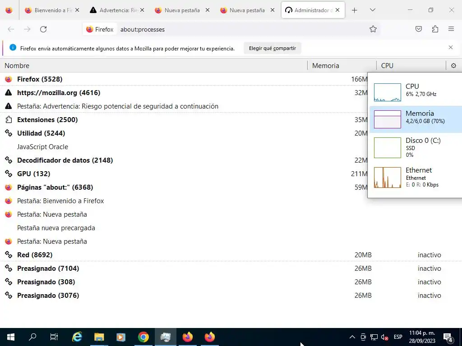The width and height of the screenshot is (462, 346).
Task: Select Ethernet performance entry
Action: [x=416, y=177]
